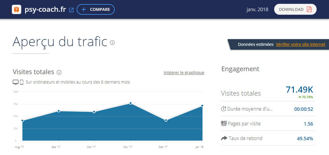Click the Données estimées label
Image resolution: width=329 pixels, height=155 pixels.
[x=256, y=45]
